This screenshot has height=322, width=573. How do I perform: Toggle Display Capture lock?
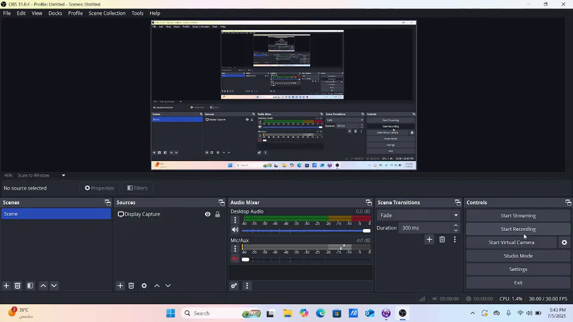[x=218, y=214]
